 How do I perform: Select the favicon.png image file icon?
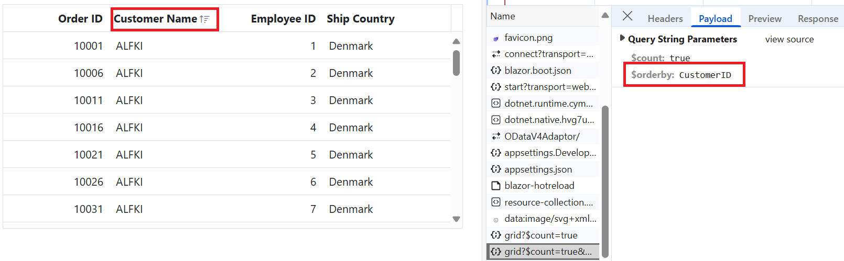[x=496, y=38]
